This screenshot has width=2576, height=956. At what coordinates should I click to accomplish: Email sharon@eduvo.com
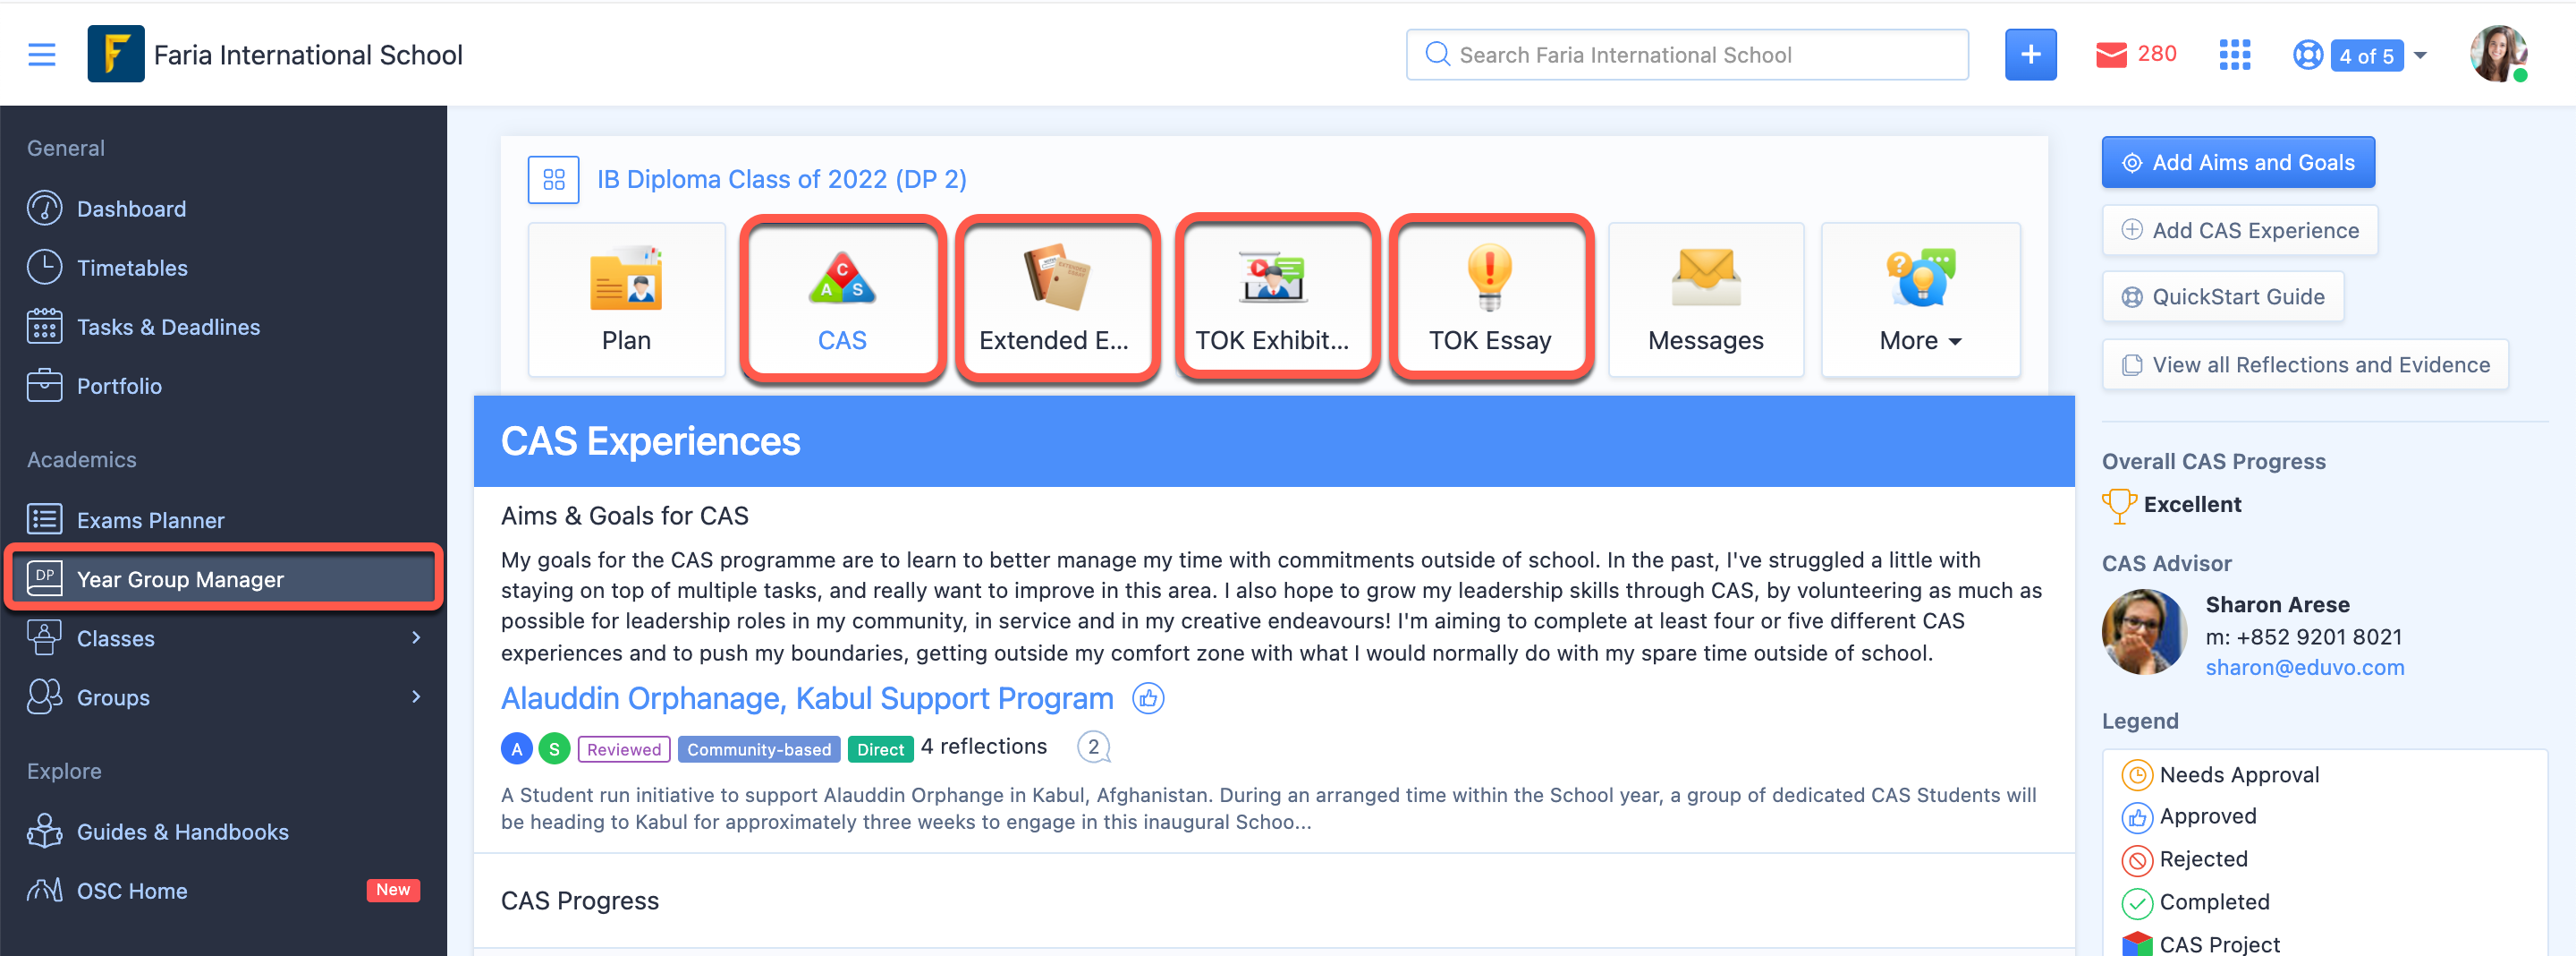2304,667
